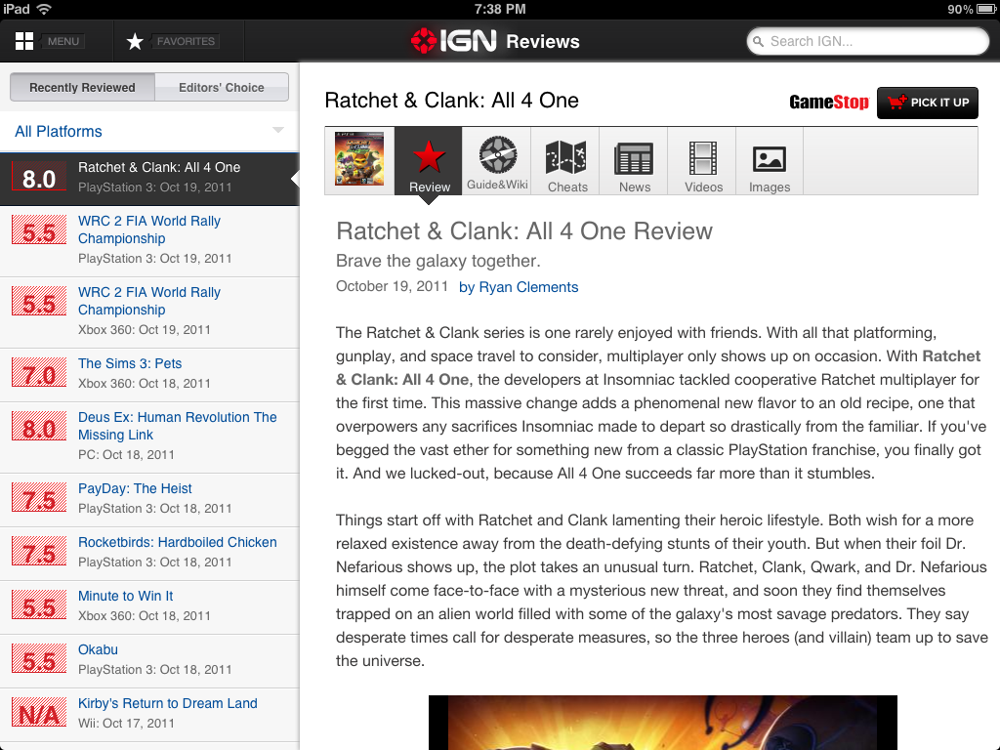Open author link Ryan Clements

[x=519, y=287]
